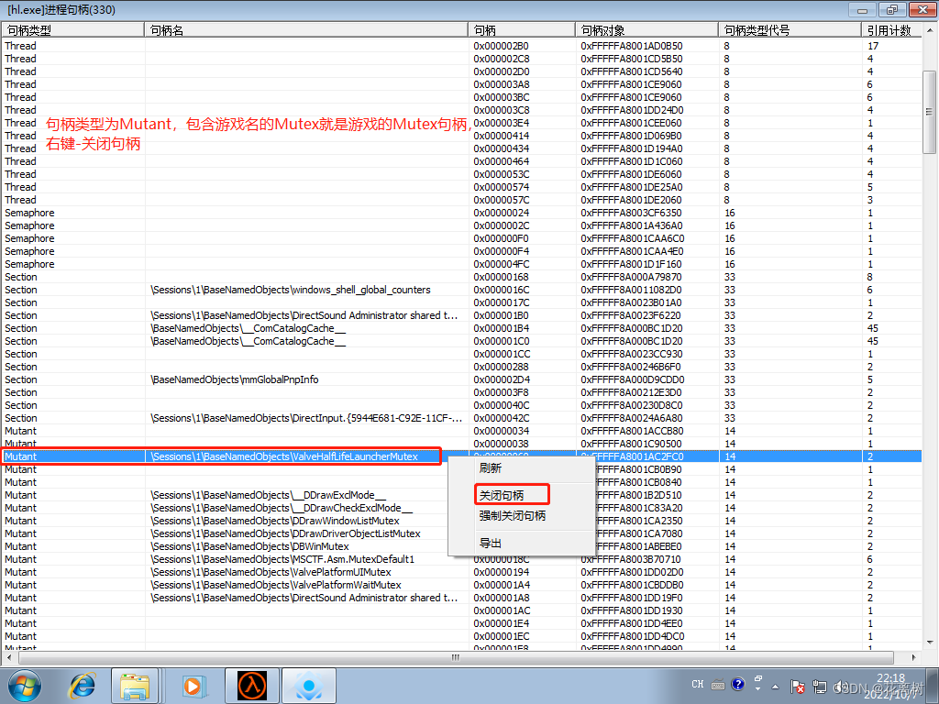Click the horizontal scrollbar right arrow

click(x=914, y=657)
